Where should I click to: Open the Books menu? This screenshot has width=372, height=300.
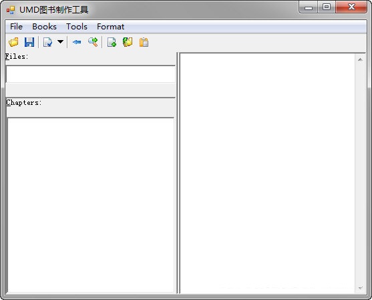pos(44,27)
